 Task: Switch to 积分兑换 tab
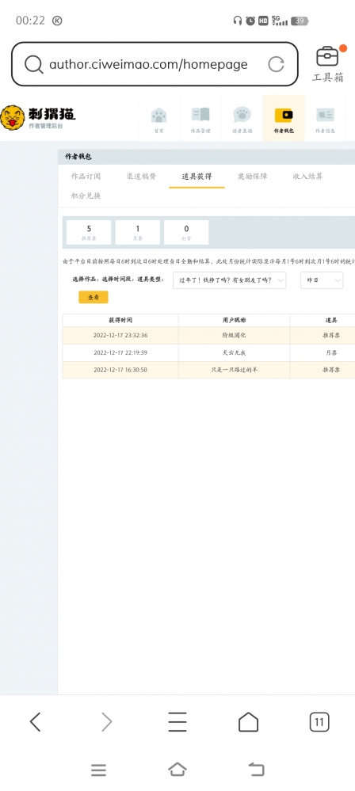(86, 196)
